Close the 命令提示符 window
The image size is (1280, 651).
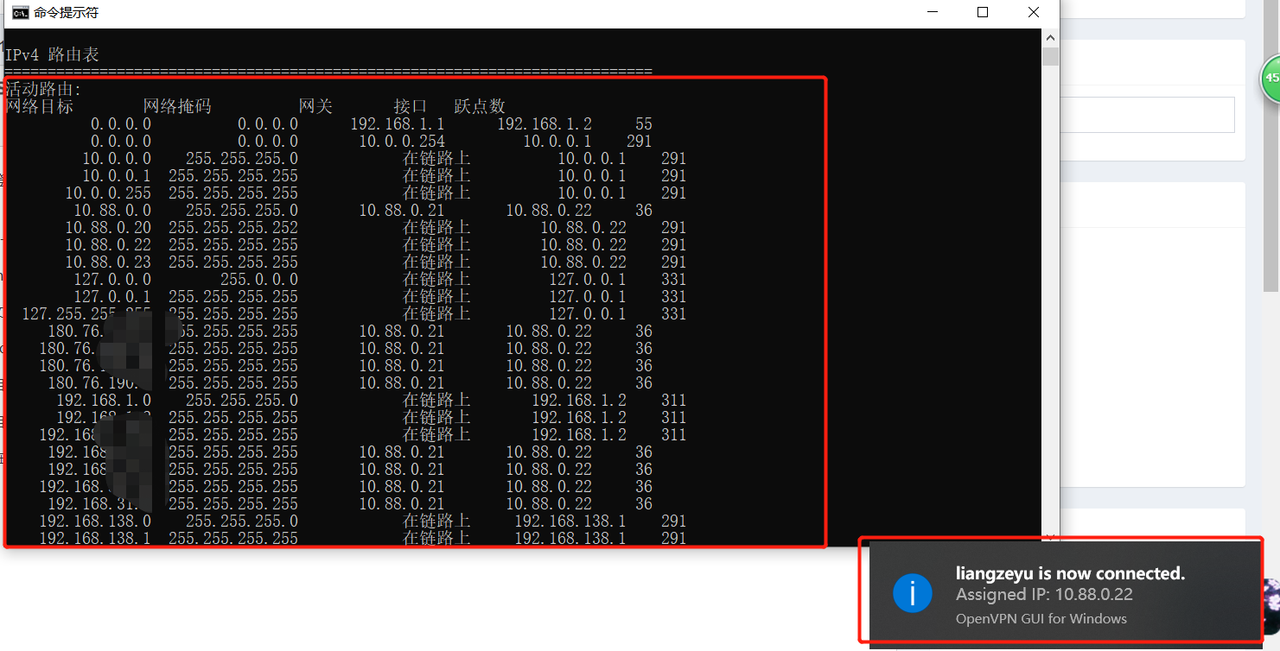pos(1034,13)
